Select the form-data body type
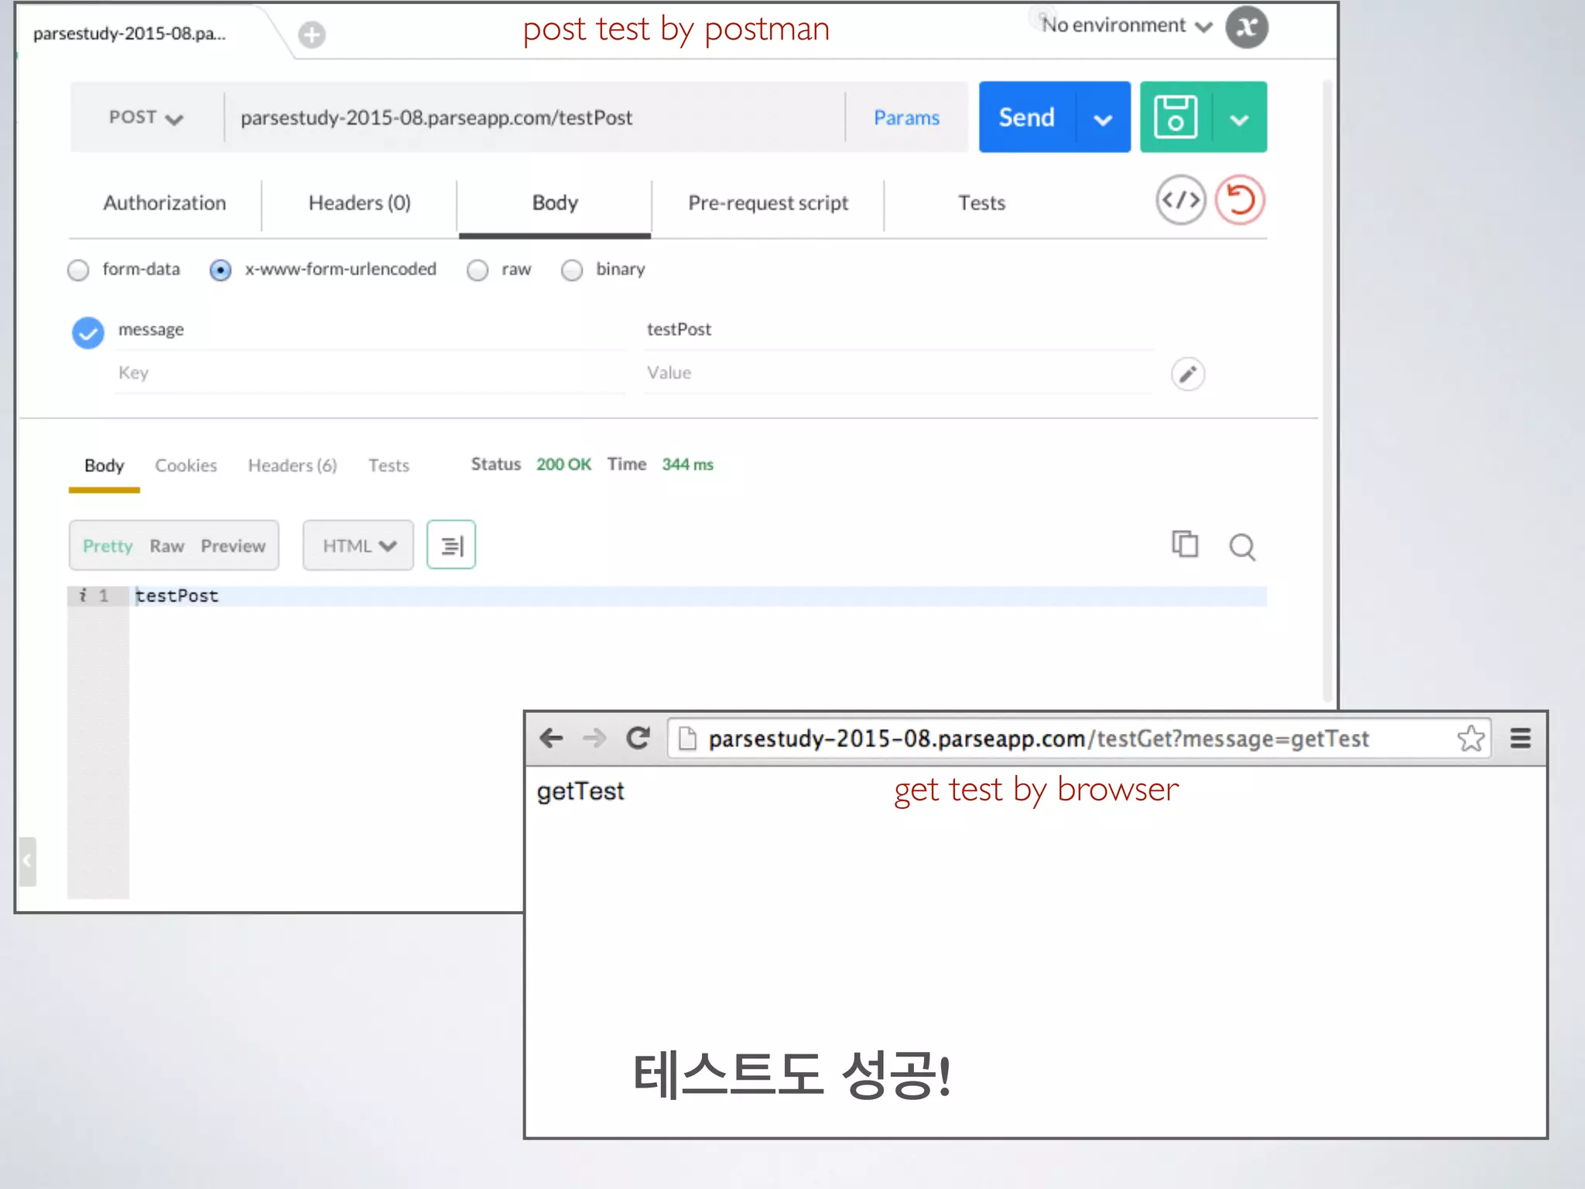Image resolution: width=1585 pixels, height=1189 pixels. [78, 270]
